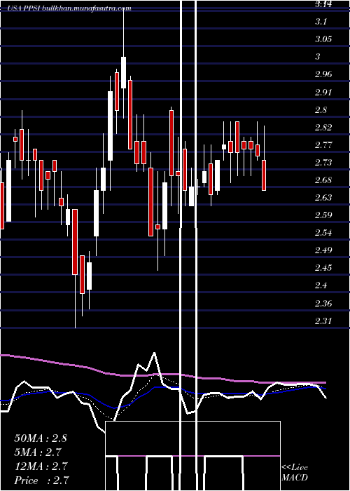Viewport: 350px width, 491px height.
Task: Click the 2.82 price axis label
Action: coord(323,128)
